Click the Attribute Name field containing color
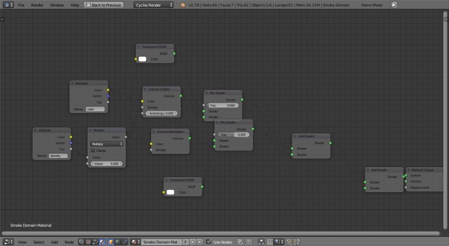This screenshot has width=449, height=246. click(95, 109)
